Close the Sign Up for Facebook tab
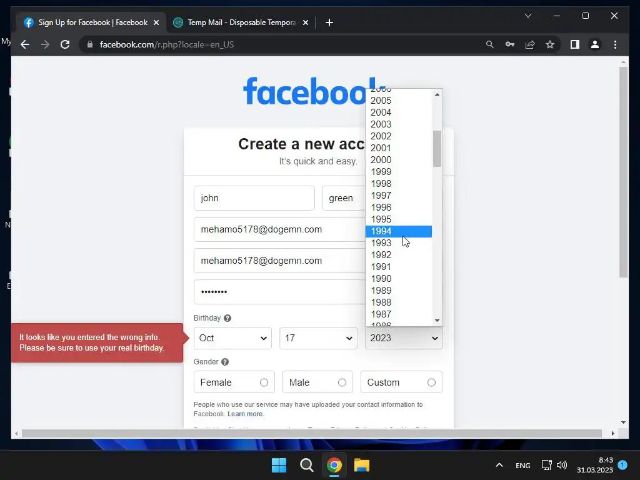 (x=156, y=22)
